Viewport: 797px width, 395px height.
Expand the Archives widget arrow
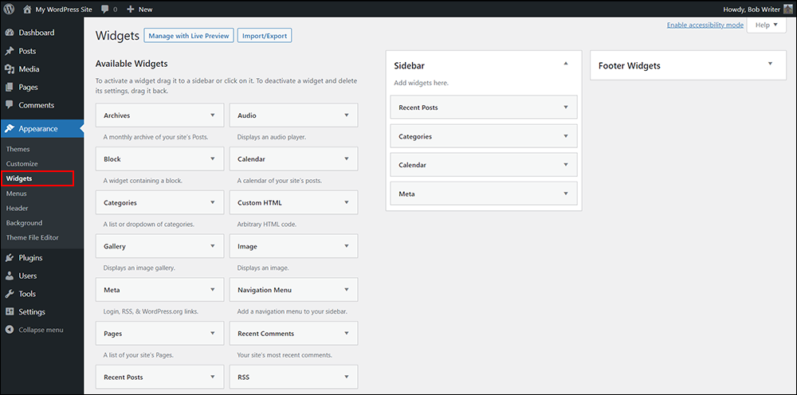coord(213,115)
